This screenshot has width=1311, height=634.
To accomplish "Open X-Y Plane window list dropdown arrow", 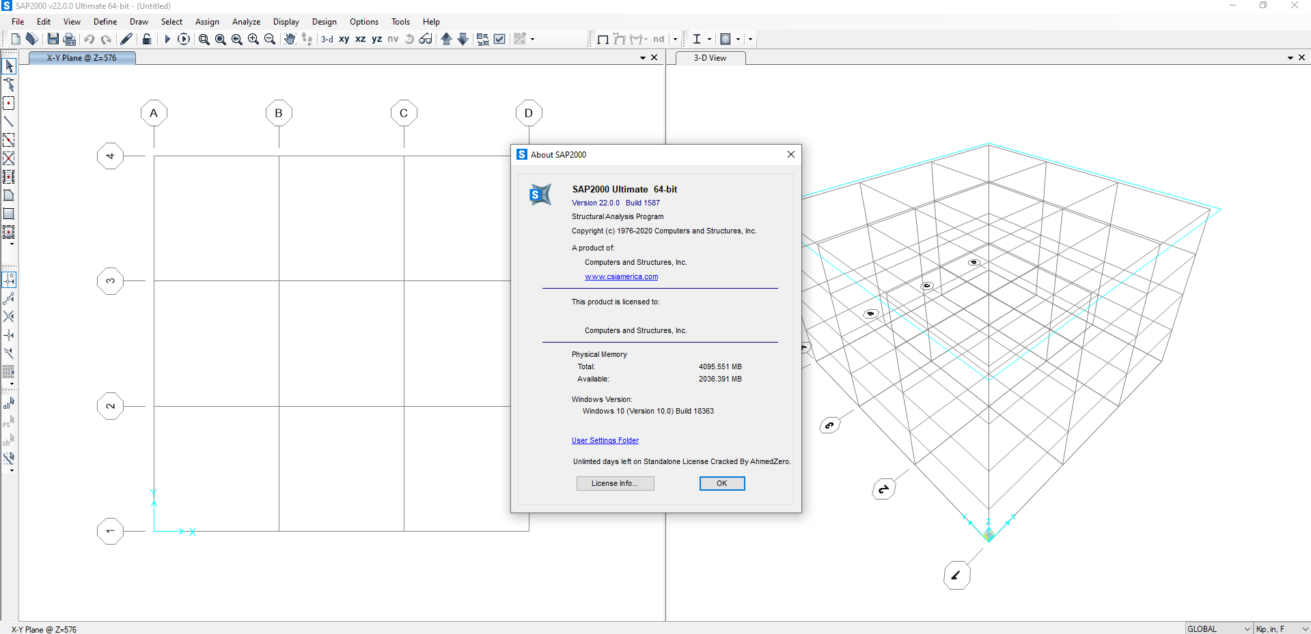I will click(643, 58).
